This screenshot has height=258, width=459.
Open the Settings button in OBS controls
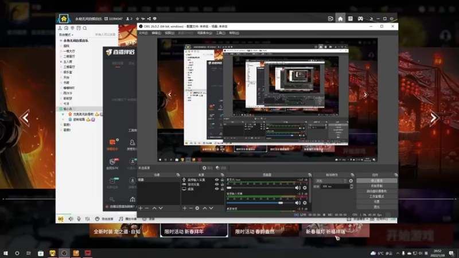coord(377,202)
